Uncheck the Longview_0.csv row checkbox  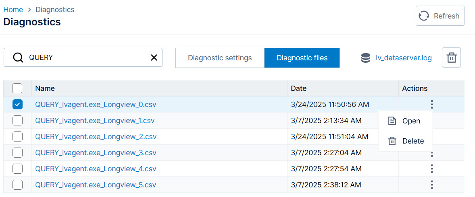click(17, 105)
